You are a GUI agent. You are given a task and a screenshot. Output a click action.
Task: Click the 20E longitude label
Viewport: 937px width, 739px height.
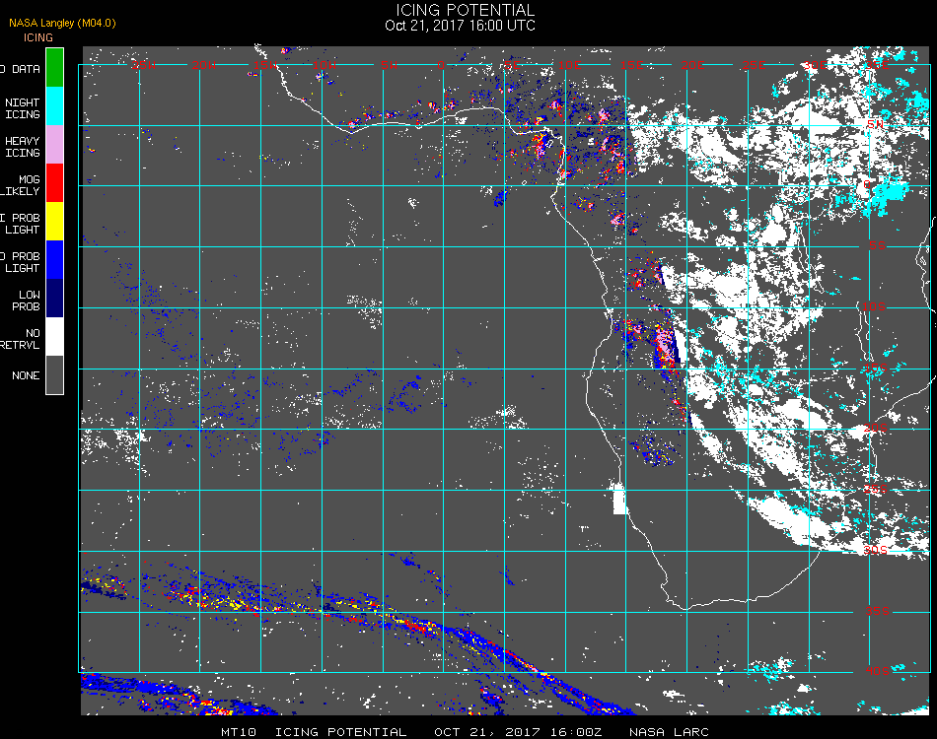tap(692, 65)
